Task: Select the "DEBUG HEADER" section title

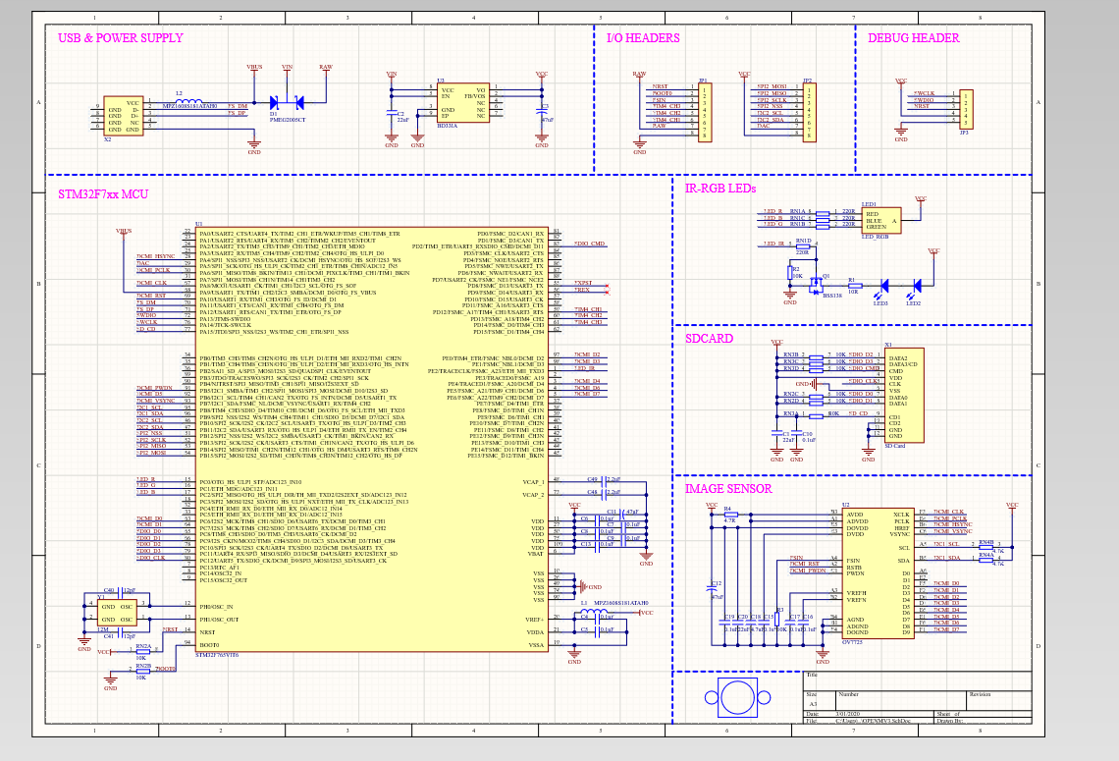Action: pos(914,38)
